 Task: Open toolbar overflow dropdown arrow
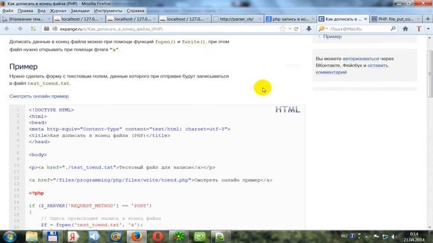pyautogui.click(x=428, y=28)
